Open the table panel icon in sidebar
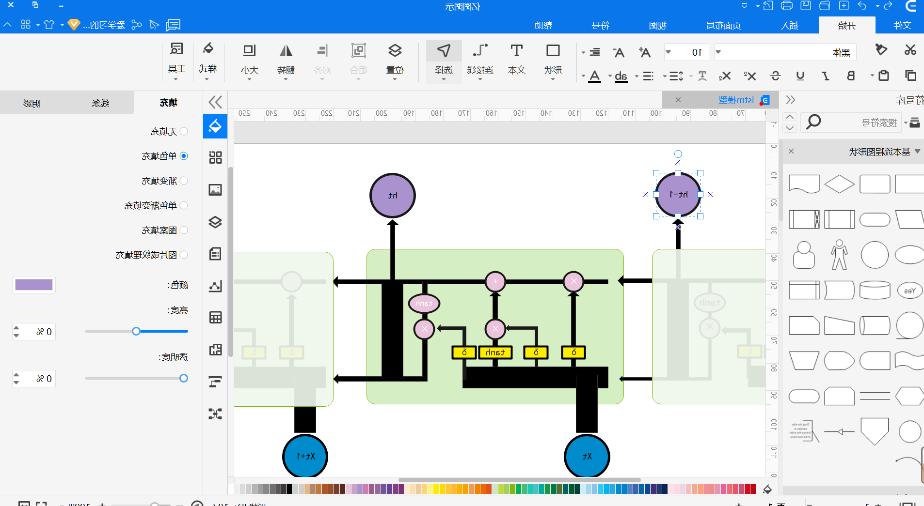The height and width of the screenshot is (506, 924). tap(215, 318)
